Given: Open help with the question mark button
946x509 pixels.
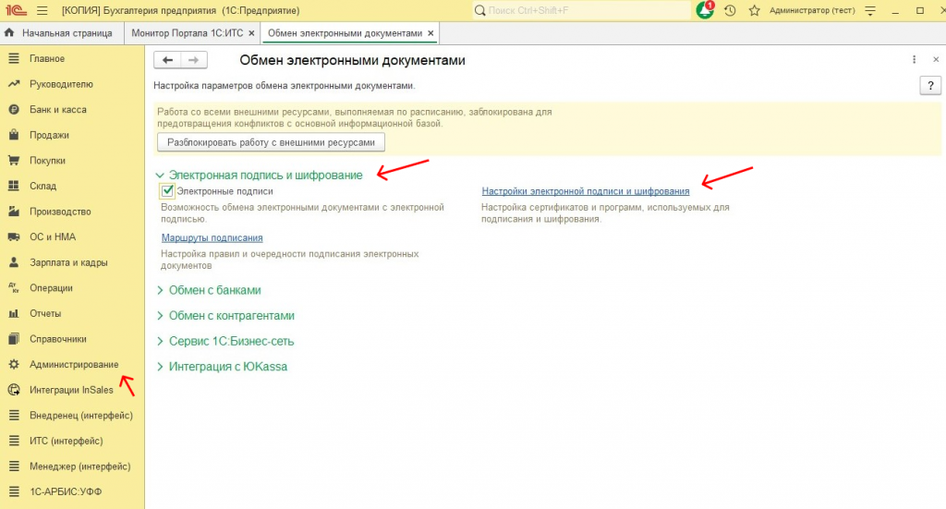Looking at the screenshot, I should [930, 86].
